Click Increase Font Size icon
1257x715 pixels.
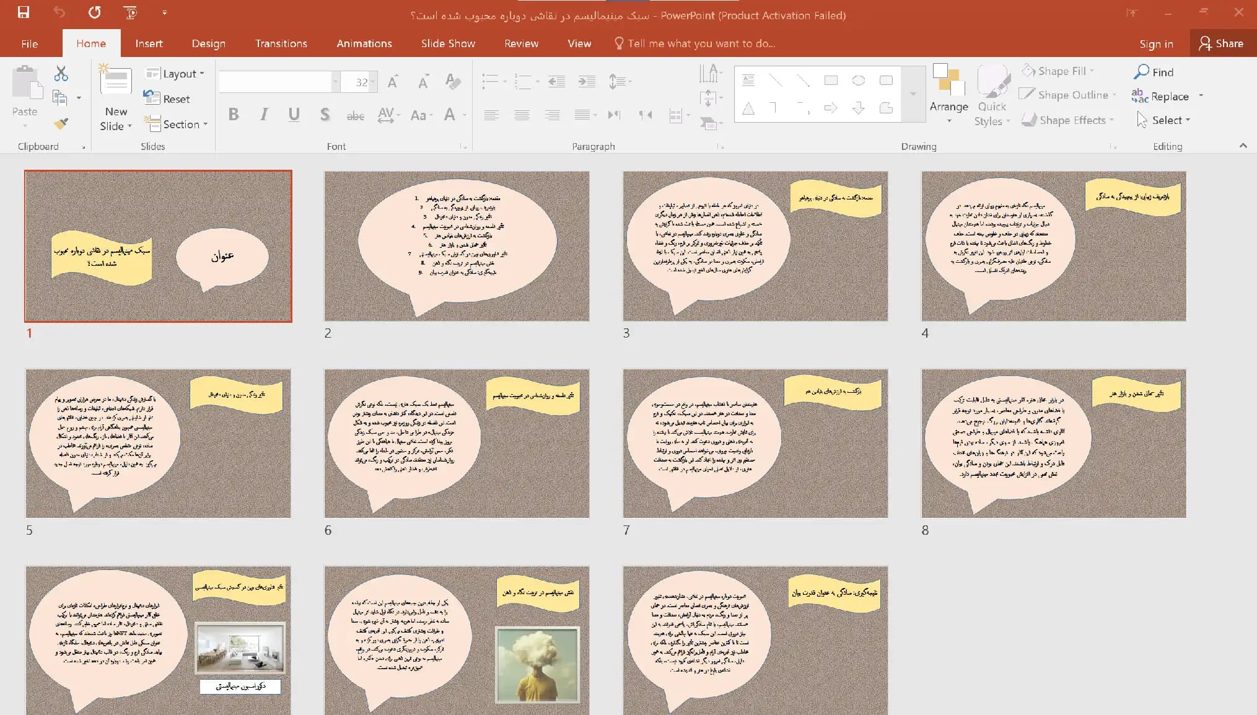393,82
